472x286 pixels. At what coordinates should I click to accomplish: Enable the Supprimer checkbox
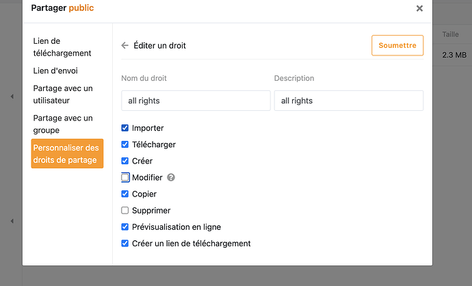click(x=125, y=210)
